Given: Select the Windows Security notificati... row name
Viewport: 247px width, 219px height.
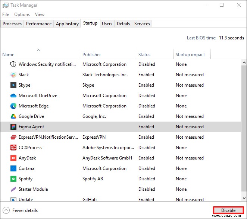Looking at the screenshot, I should 47,64.
